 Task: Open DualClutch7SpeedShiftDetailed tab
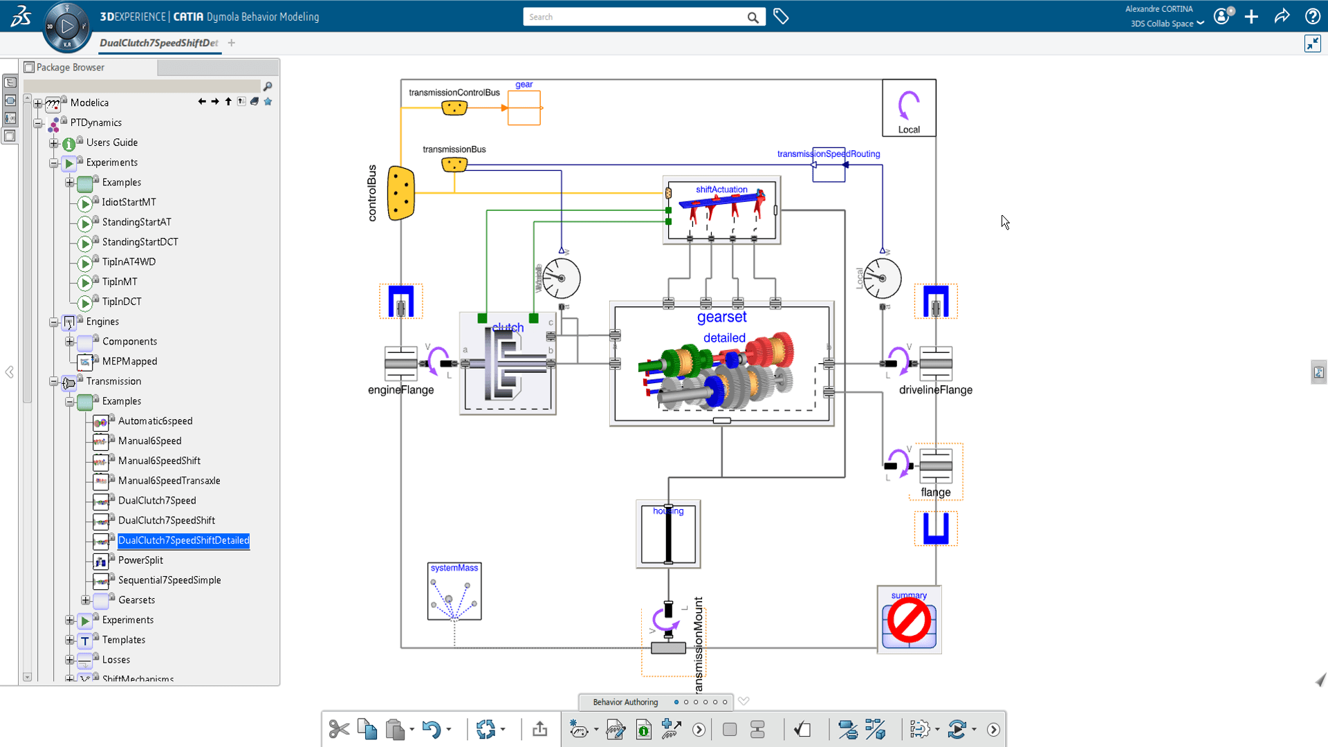[158, 43]
